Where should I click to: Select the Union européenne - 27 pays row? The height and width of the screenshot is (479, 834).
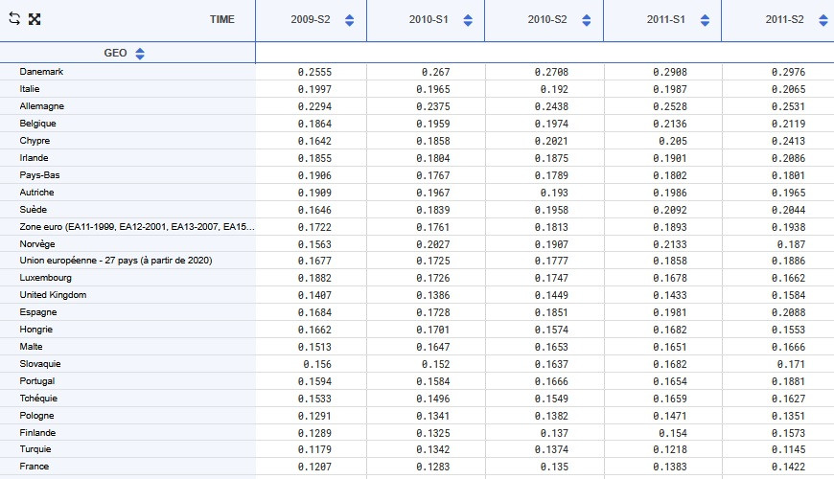point(116,261)
